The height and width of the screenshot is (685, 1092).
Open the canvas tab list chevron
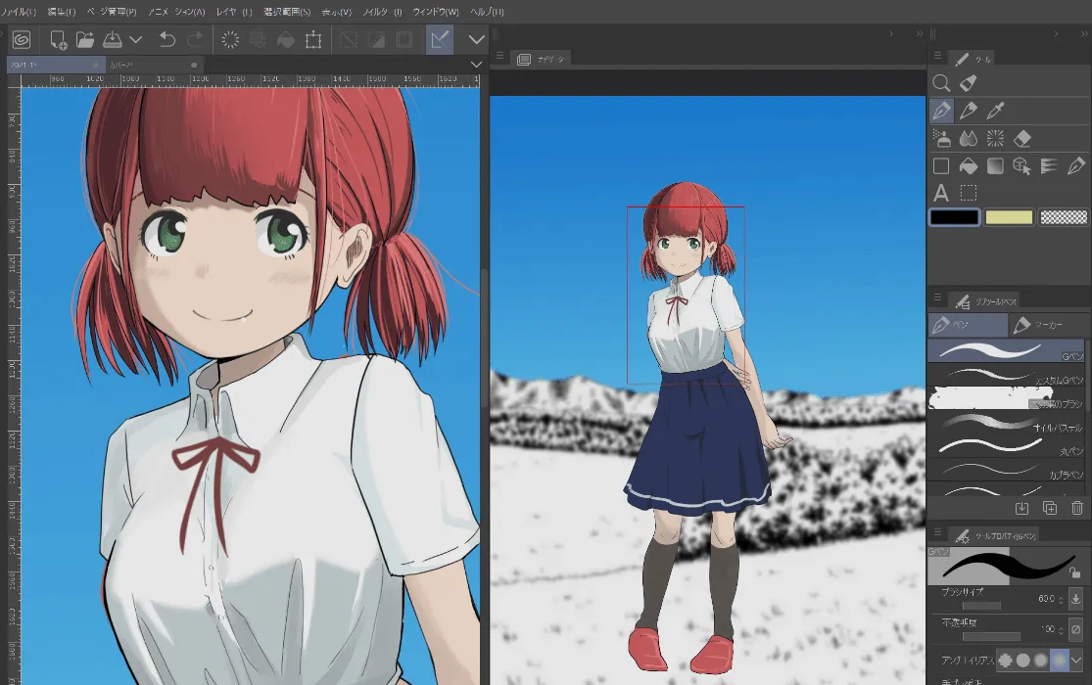coord(476,64)
